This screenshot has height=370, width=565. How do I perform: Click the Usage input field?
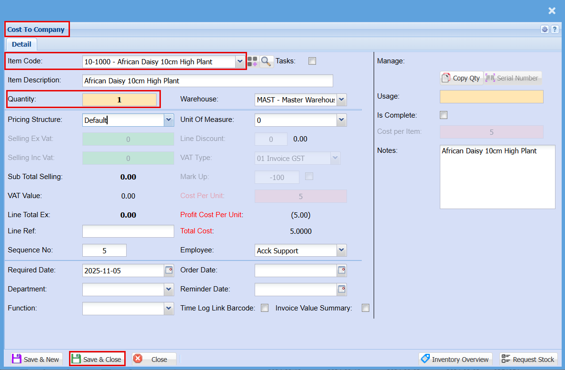pos(492,97)
